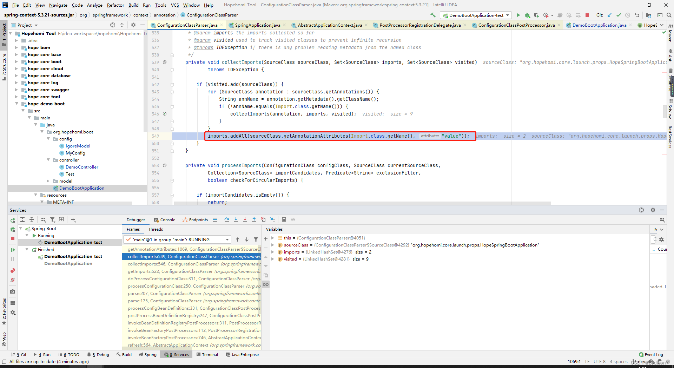Expand the sourceClass variable node
674x368 pixels.
(x=272, y=245)
